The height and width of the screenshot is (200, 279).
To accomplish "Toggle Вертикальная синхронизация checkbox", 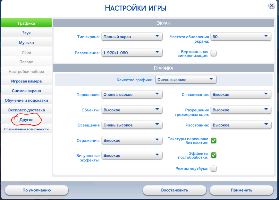I will [x=214, y=53].
